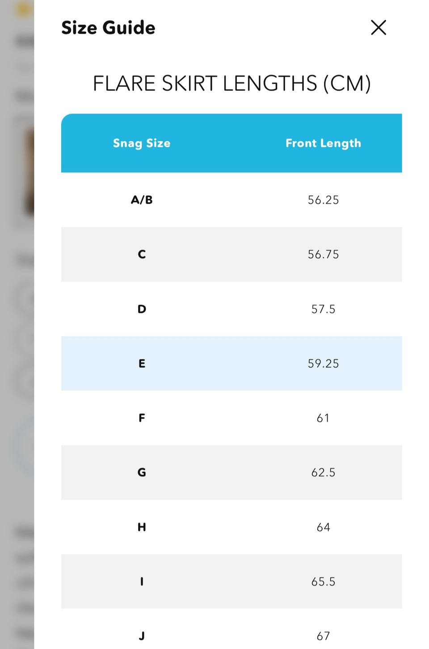
Task: Click the Flare Skirt Lengths heading
Action: 231,84
